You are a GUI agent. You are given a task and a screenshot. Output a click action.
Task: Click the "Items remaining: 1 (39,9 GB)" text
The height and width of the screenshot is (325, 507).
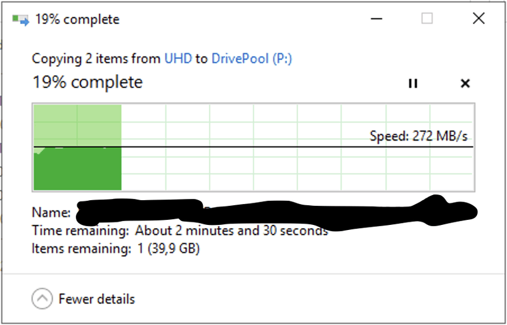pos(115,249)
